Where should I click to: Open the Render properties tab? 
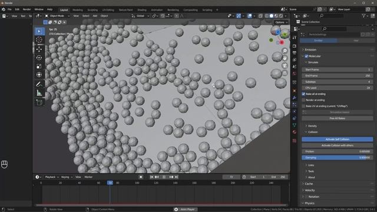295,46
